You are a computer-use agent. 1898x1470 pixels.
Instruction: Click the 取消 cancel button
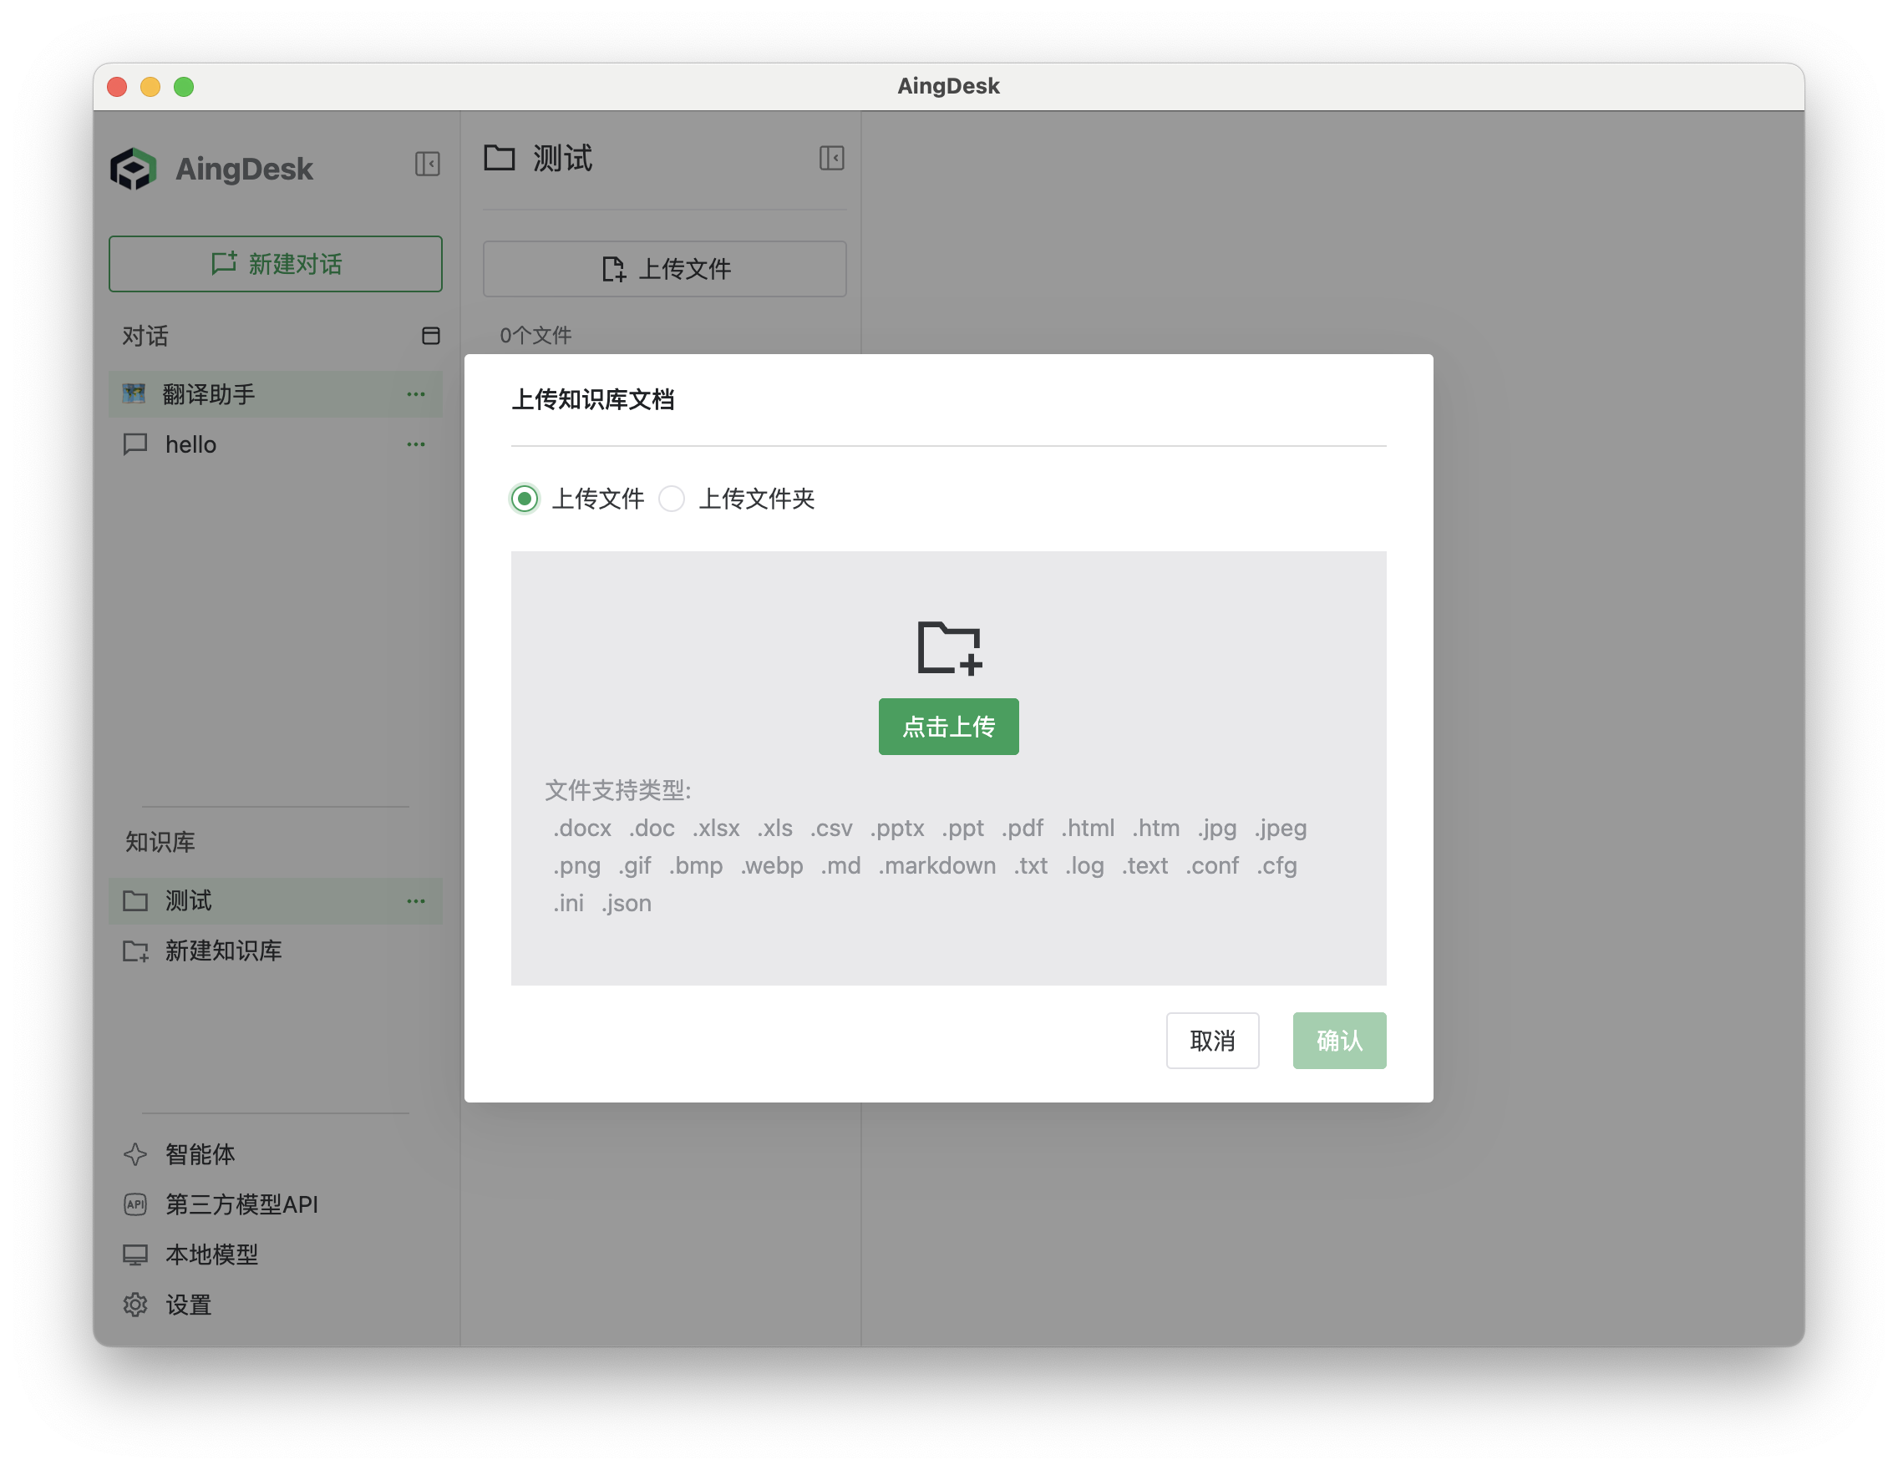(1211, 1041)
